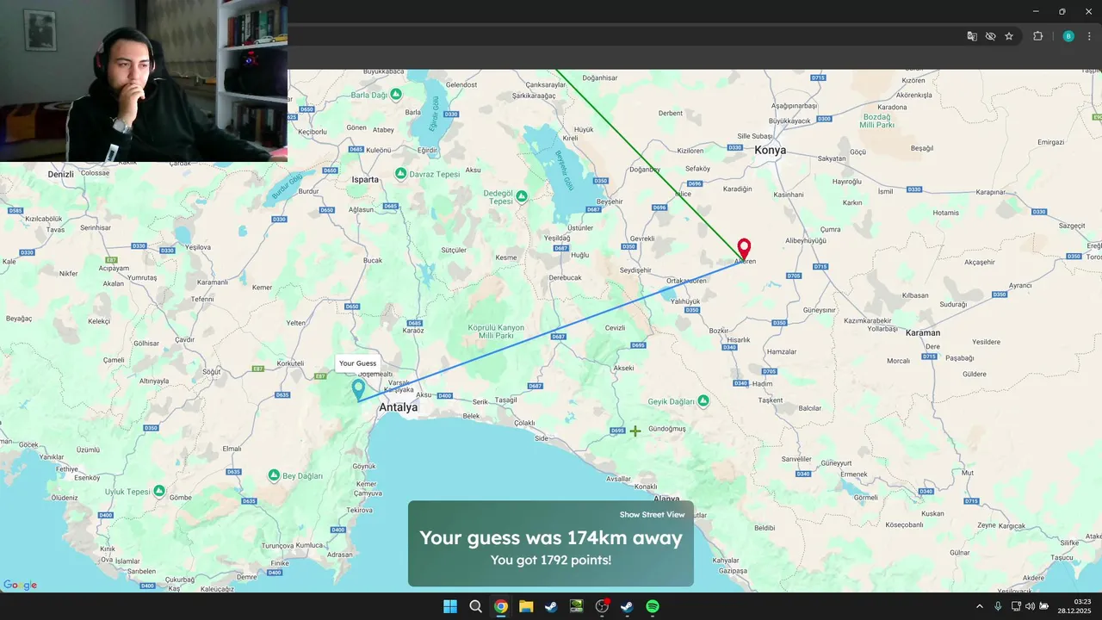1102x620 pixels.
Task: Click Kemer label south of Antalya
Action: pyautogui.click(x=366, y=484)
